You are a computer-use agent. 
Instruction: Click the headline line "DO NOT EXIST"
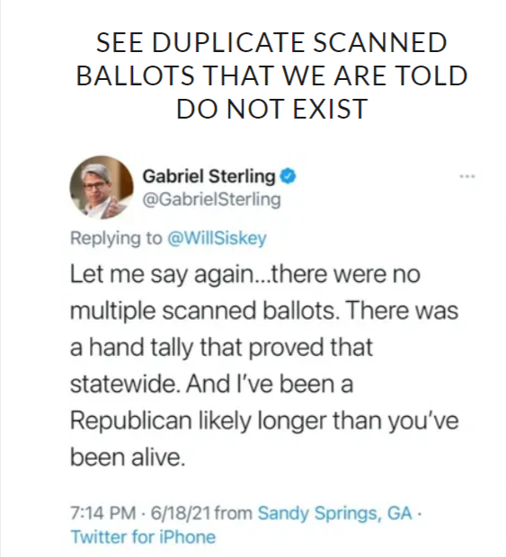point(271,109)
